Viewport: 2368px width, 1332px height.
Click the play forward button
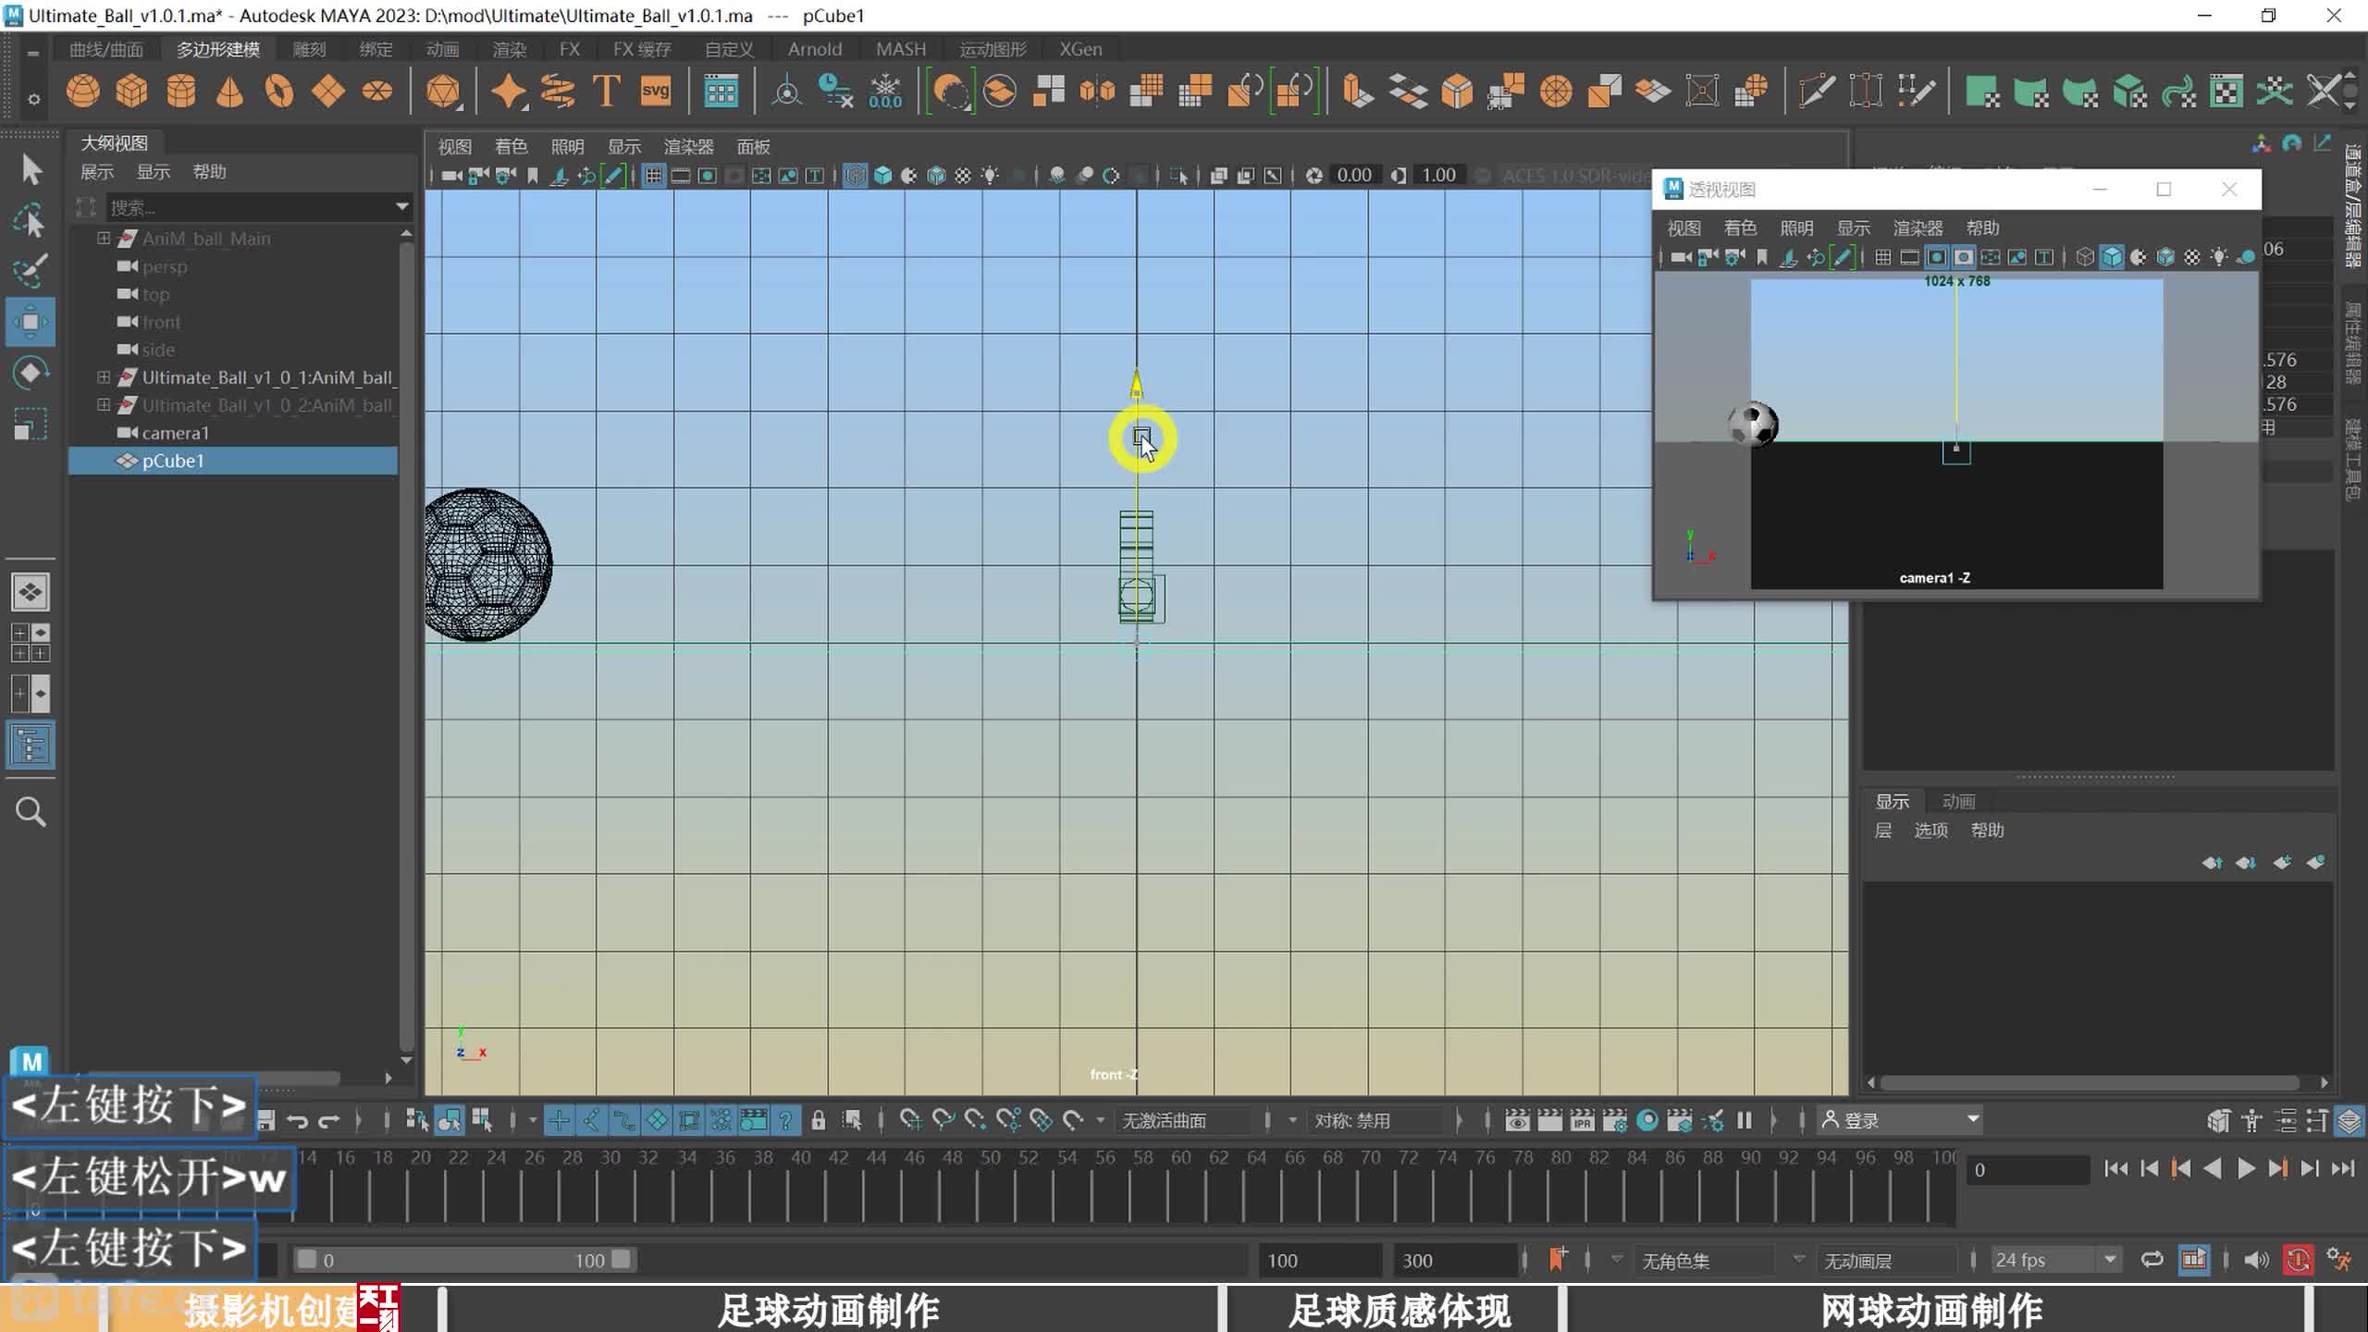tap(2245, 1169)
